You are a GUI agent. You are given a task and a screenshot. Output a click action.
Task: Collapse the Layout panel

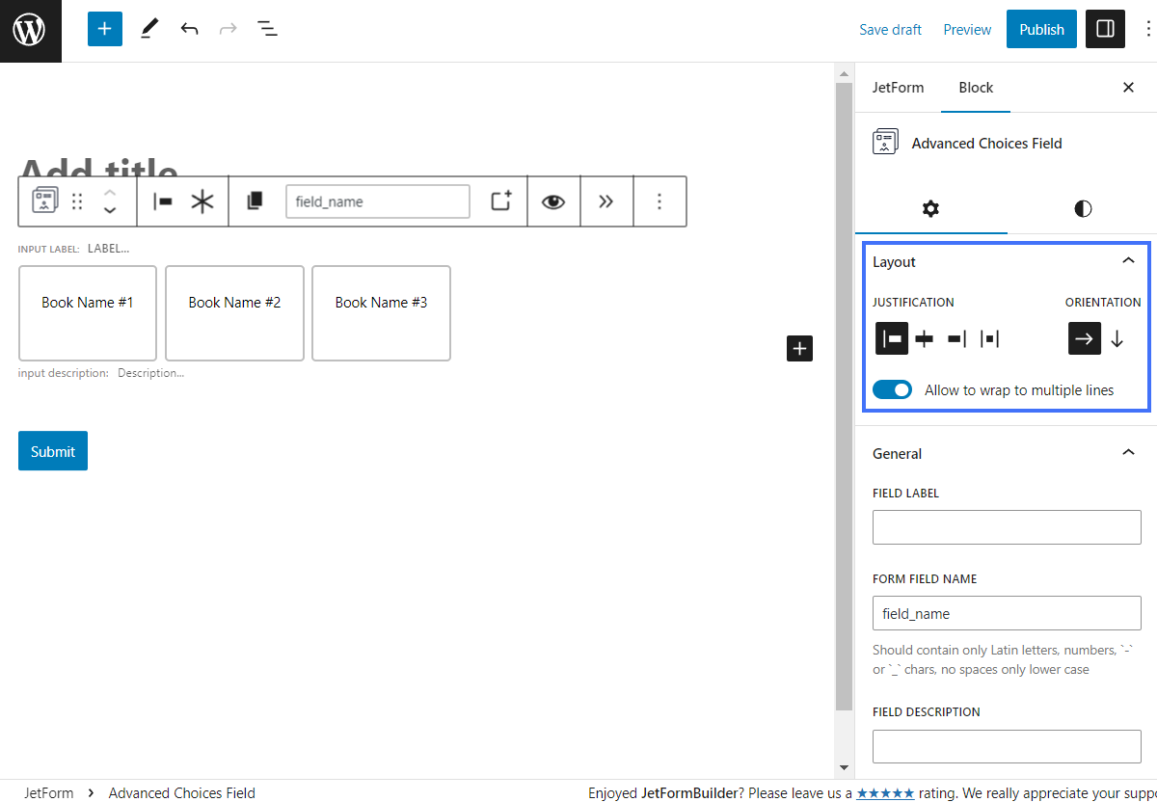pyautogui.click(x=1128, y=261)
